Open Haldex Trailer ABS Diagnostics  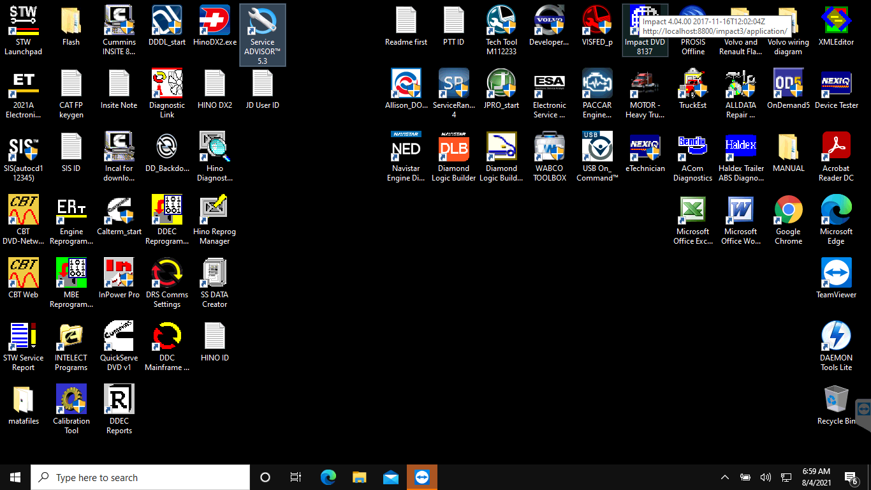tap(740, 156)
